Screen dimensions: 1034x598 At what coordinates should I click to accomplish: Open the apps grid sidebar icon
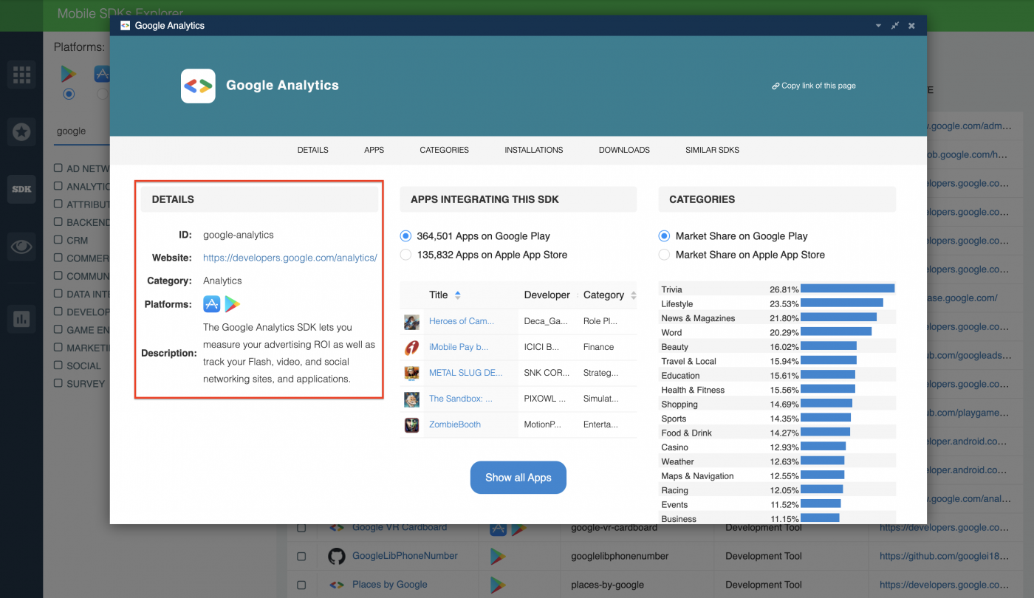(21, 75)
